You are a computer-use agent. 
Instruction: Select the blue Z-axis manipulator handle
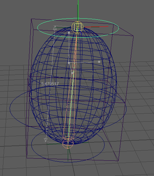[80, 32]
